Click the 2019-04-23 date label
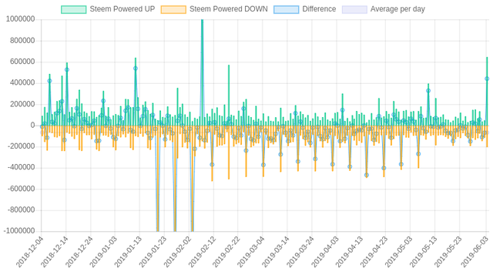This screenshot has width=493, height=278. pyautogui.click(x=374, y=252)
